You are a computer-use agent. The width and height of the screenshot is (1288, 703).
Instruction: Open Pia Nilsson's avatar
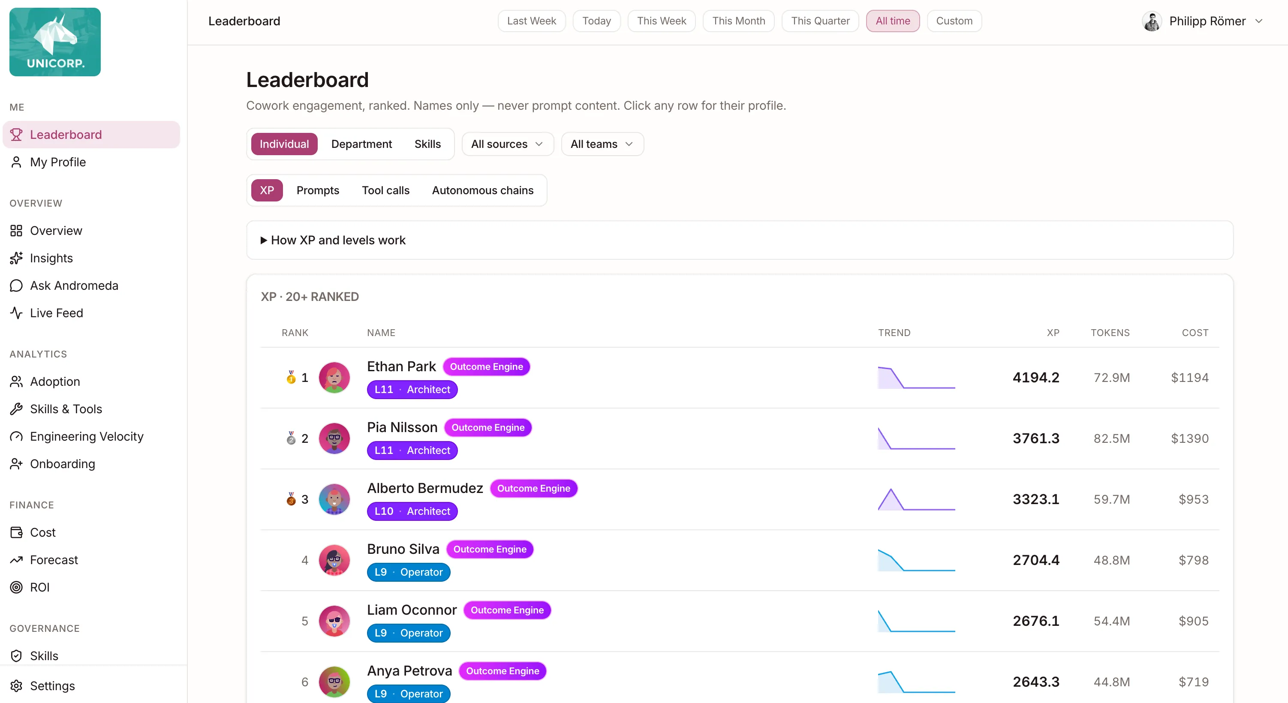[x=334, y=439]
